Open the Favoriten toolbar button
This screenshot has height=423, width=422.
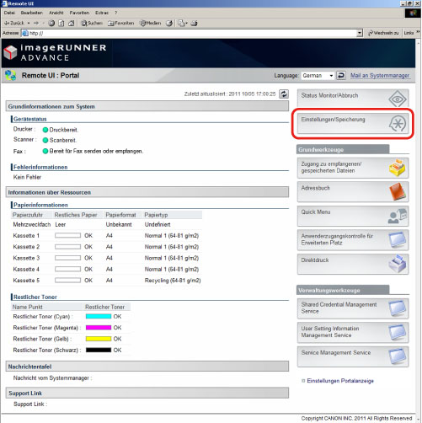coord(121,23)
